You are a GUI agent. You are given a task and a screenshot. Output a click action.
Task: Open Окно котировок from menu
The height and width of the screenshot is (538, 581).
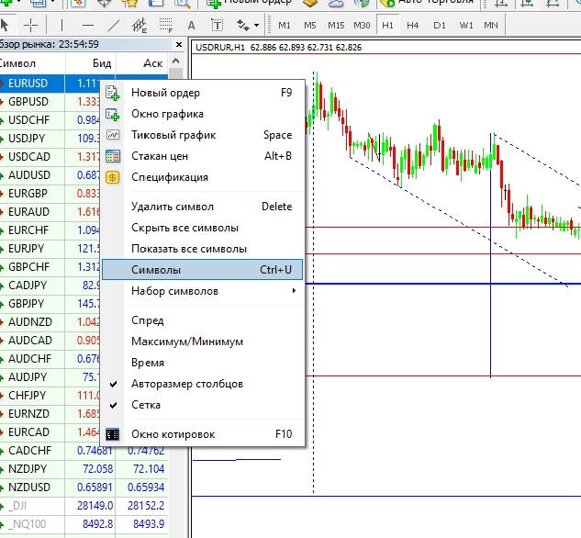(202, 434)
